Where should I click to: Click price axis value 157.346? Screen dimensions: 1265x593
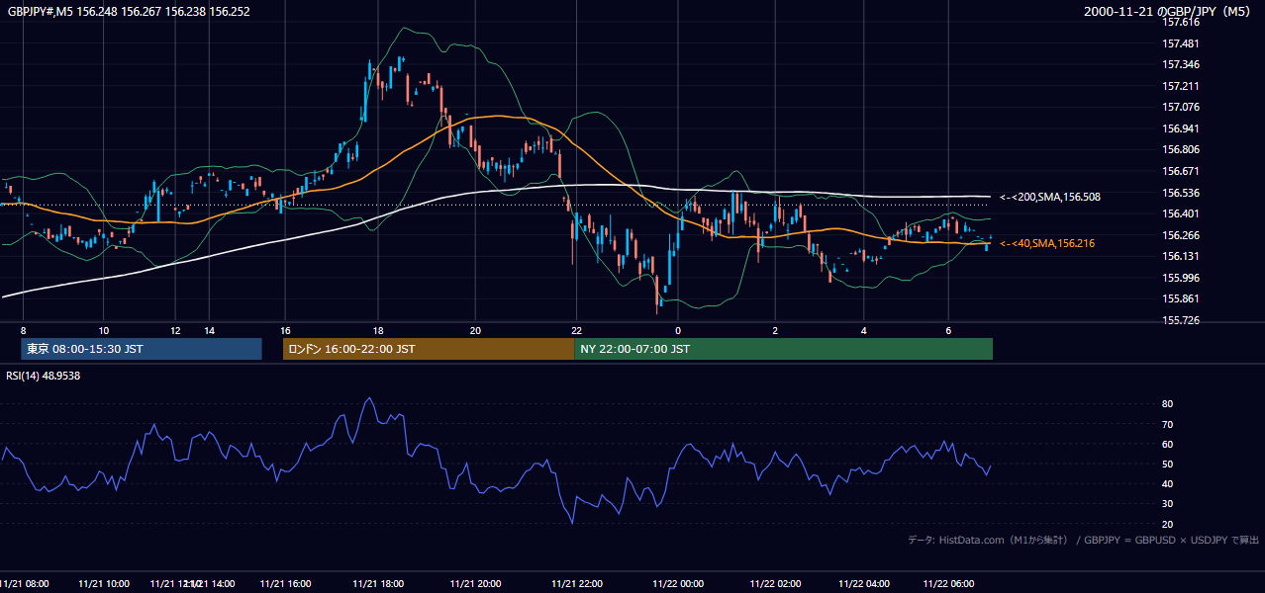coord(1182,64)
